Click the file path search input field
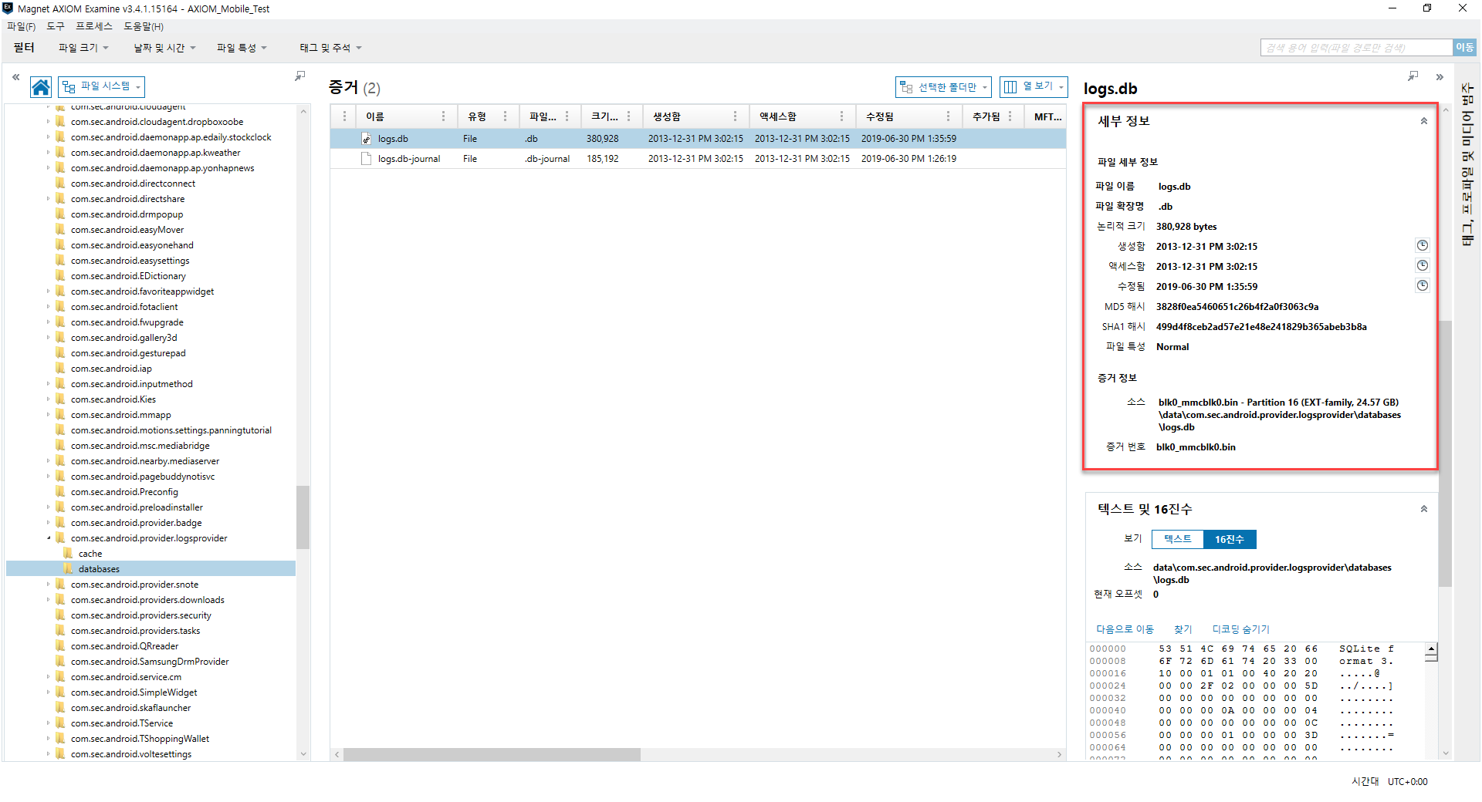 pos(1357,48)
